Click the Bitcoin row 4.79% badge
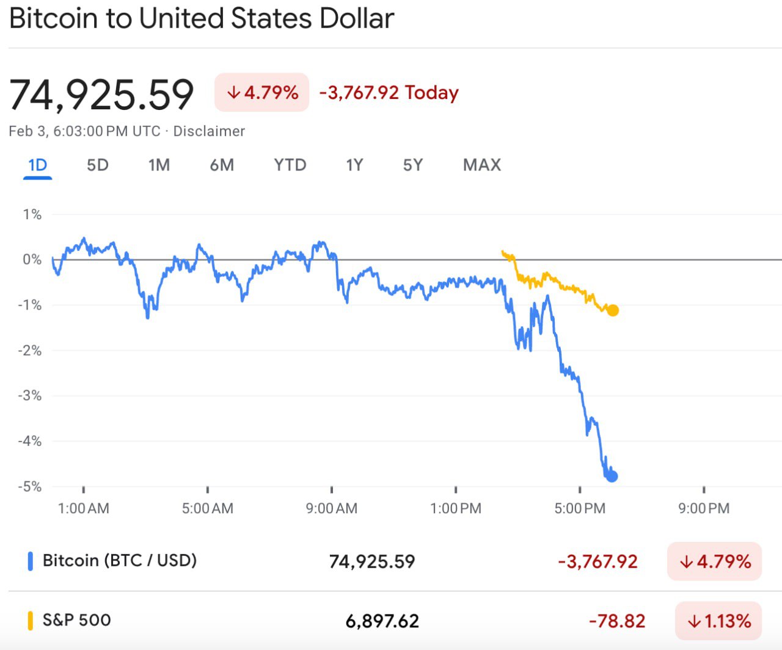This screenshot has height=650, width=782. click(x=714, y=561)
